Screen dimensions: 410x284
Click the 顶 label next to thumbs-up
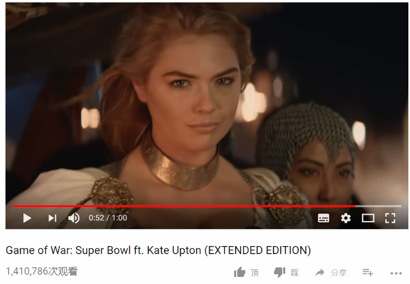pyautogui.click(x=255, y=273)
